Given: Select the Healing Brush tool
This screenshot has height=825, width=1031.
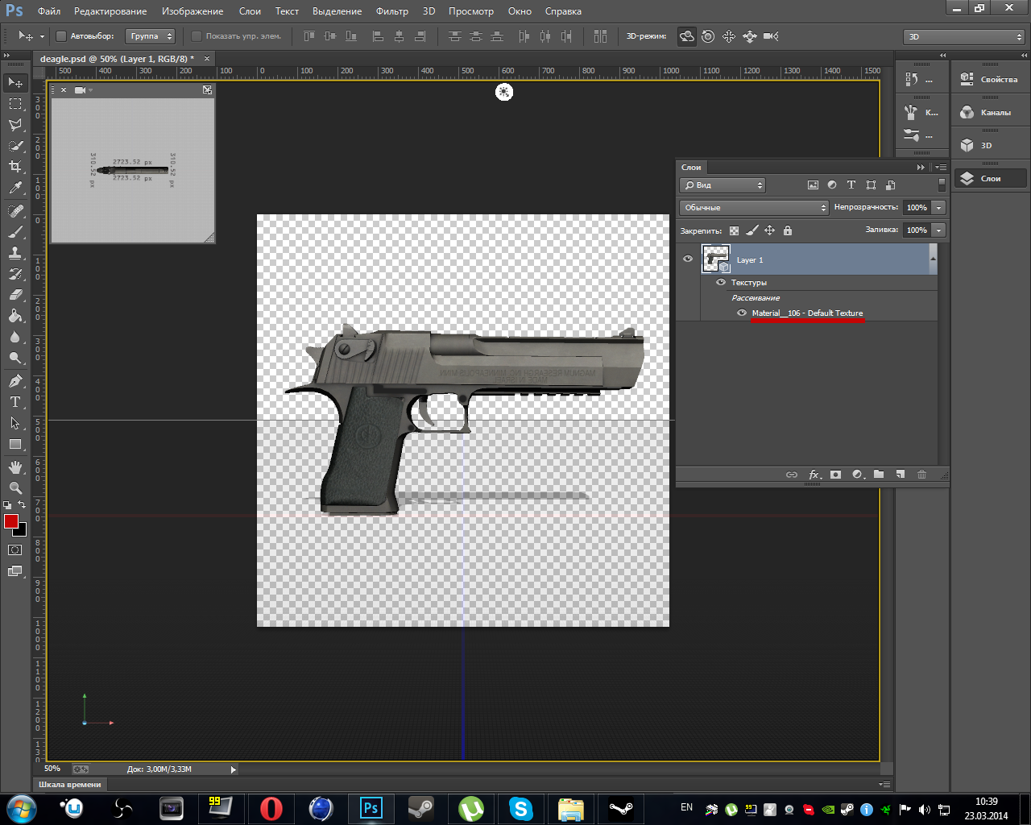Looking at the screenshot, I should (x=15, y=211).
